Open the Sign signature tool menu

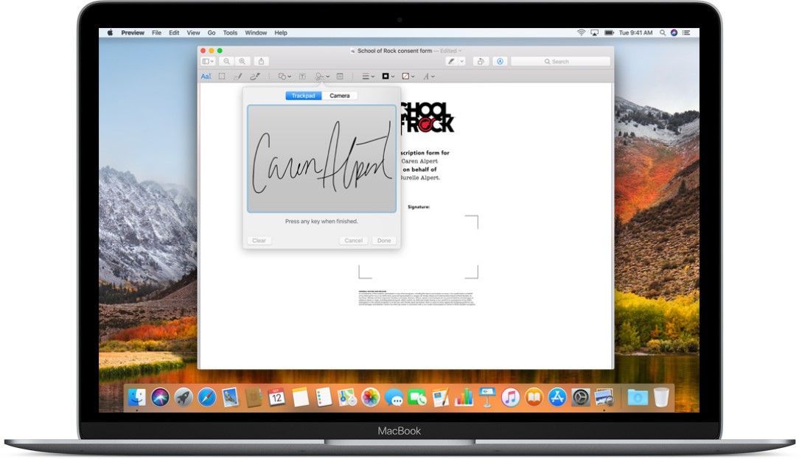pyautogui.click(x=322, y=76)
